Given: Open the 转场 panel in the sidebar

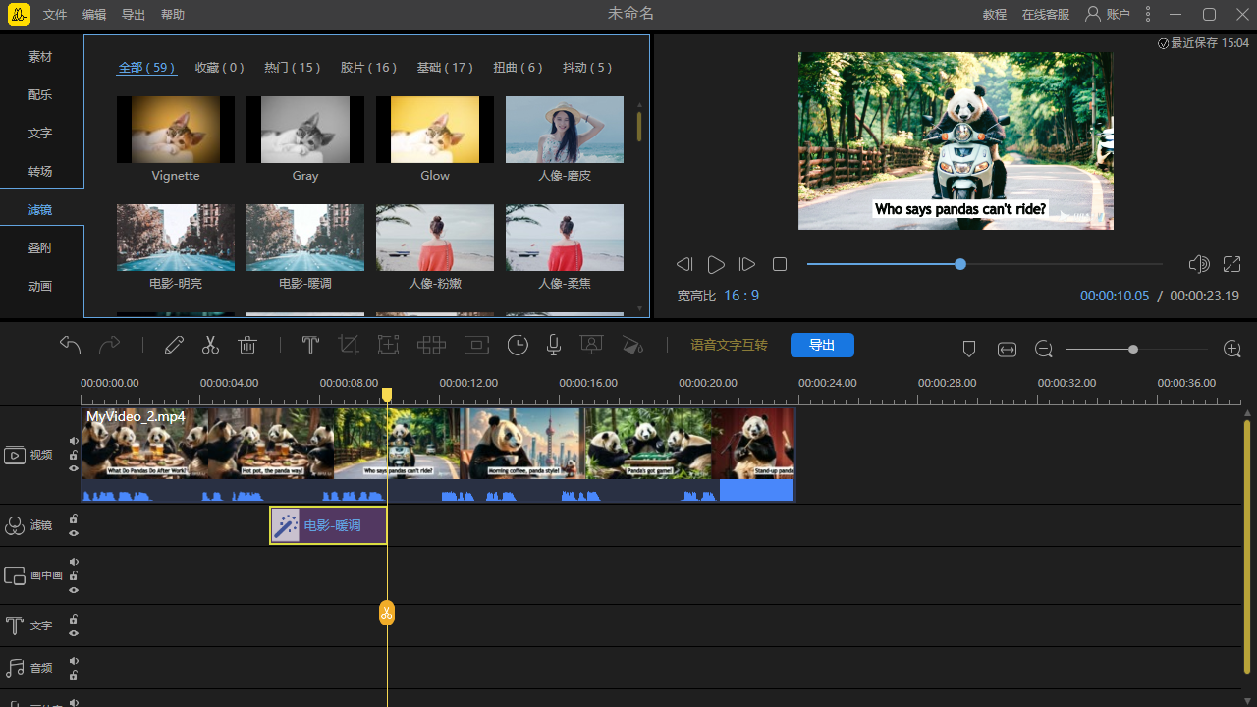Looking at the screenshot, I should (40, 171).
